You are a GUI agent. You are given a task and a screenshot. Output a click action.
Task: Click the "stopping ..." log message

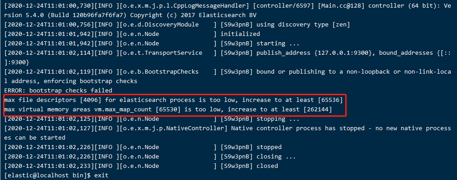click(277, 119)
